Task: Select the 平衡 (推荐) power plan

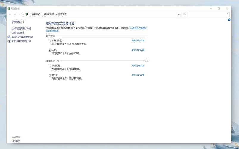Action: 50,41
